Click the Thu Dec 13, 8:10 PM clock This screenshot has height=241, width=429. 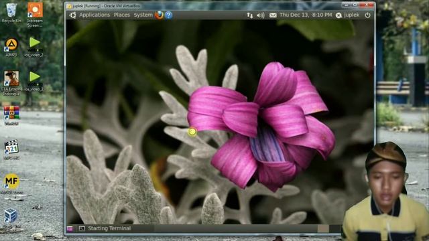pyautogui.click(x=306, y=15)
